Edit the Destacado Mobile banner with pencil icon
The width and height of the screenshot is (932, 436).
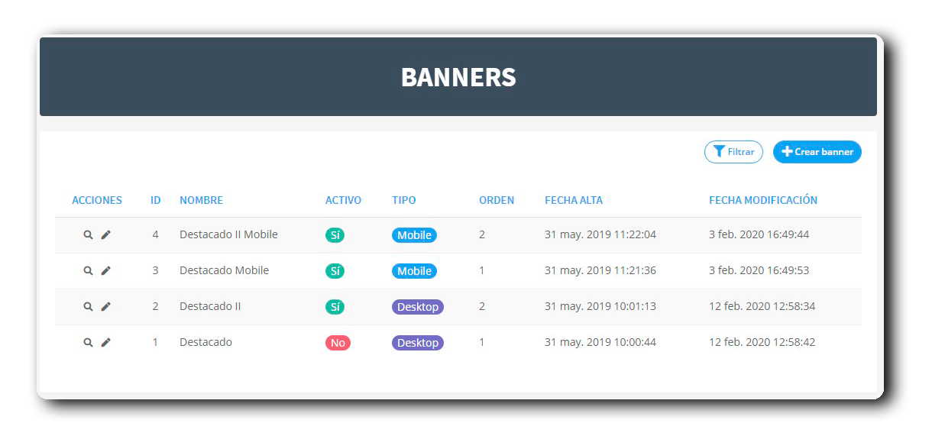pyautogui.click(x=106, y=271)
